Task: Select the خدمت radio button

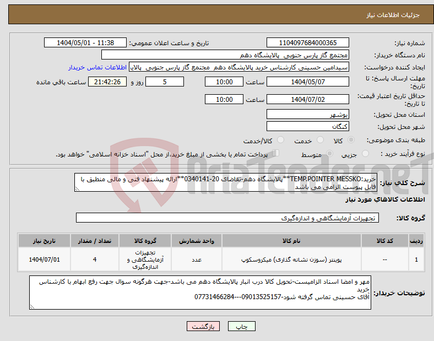Action: click(320, 140)
